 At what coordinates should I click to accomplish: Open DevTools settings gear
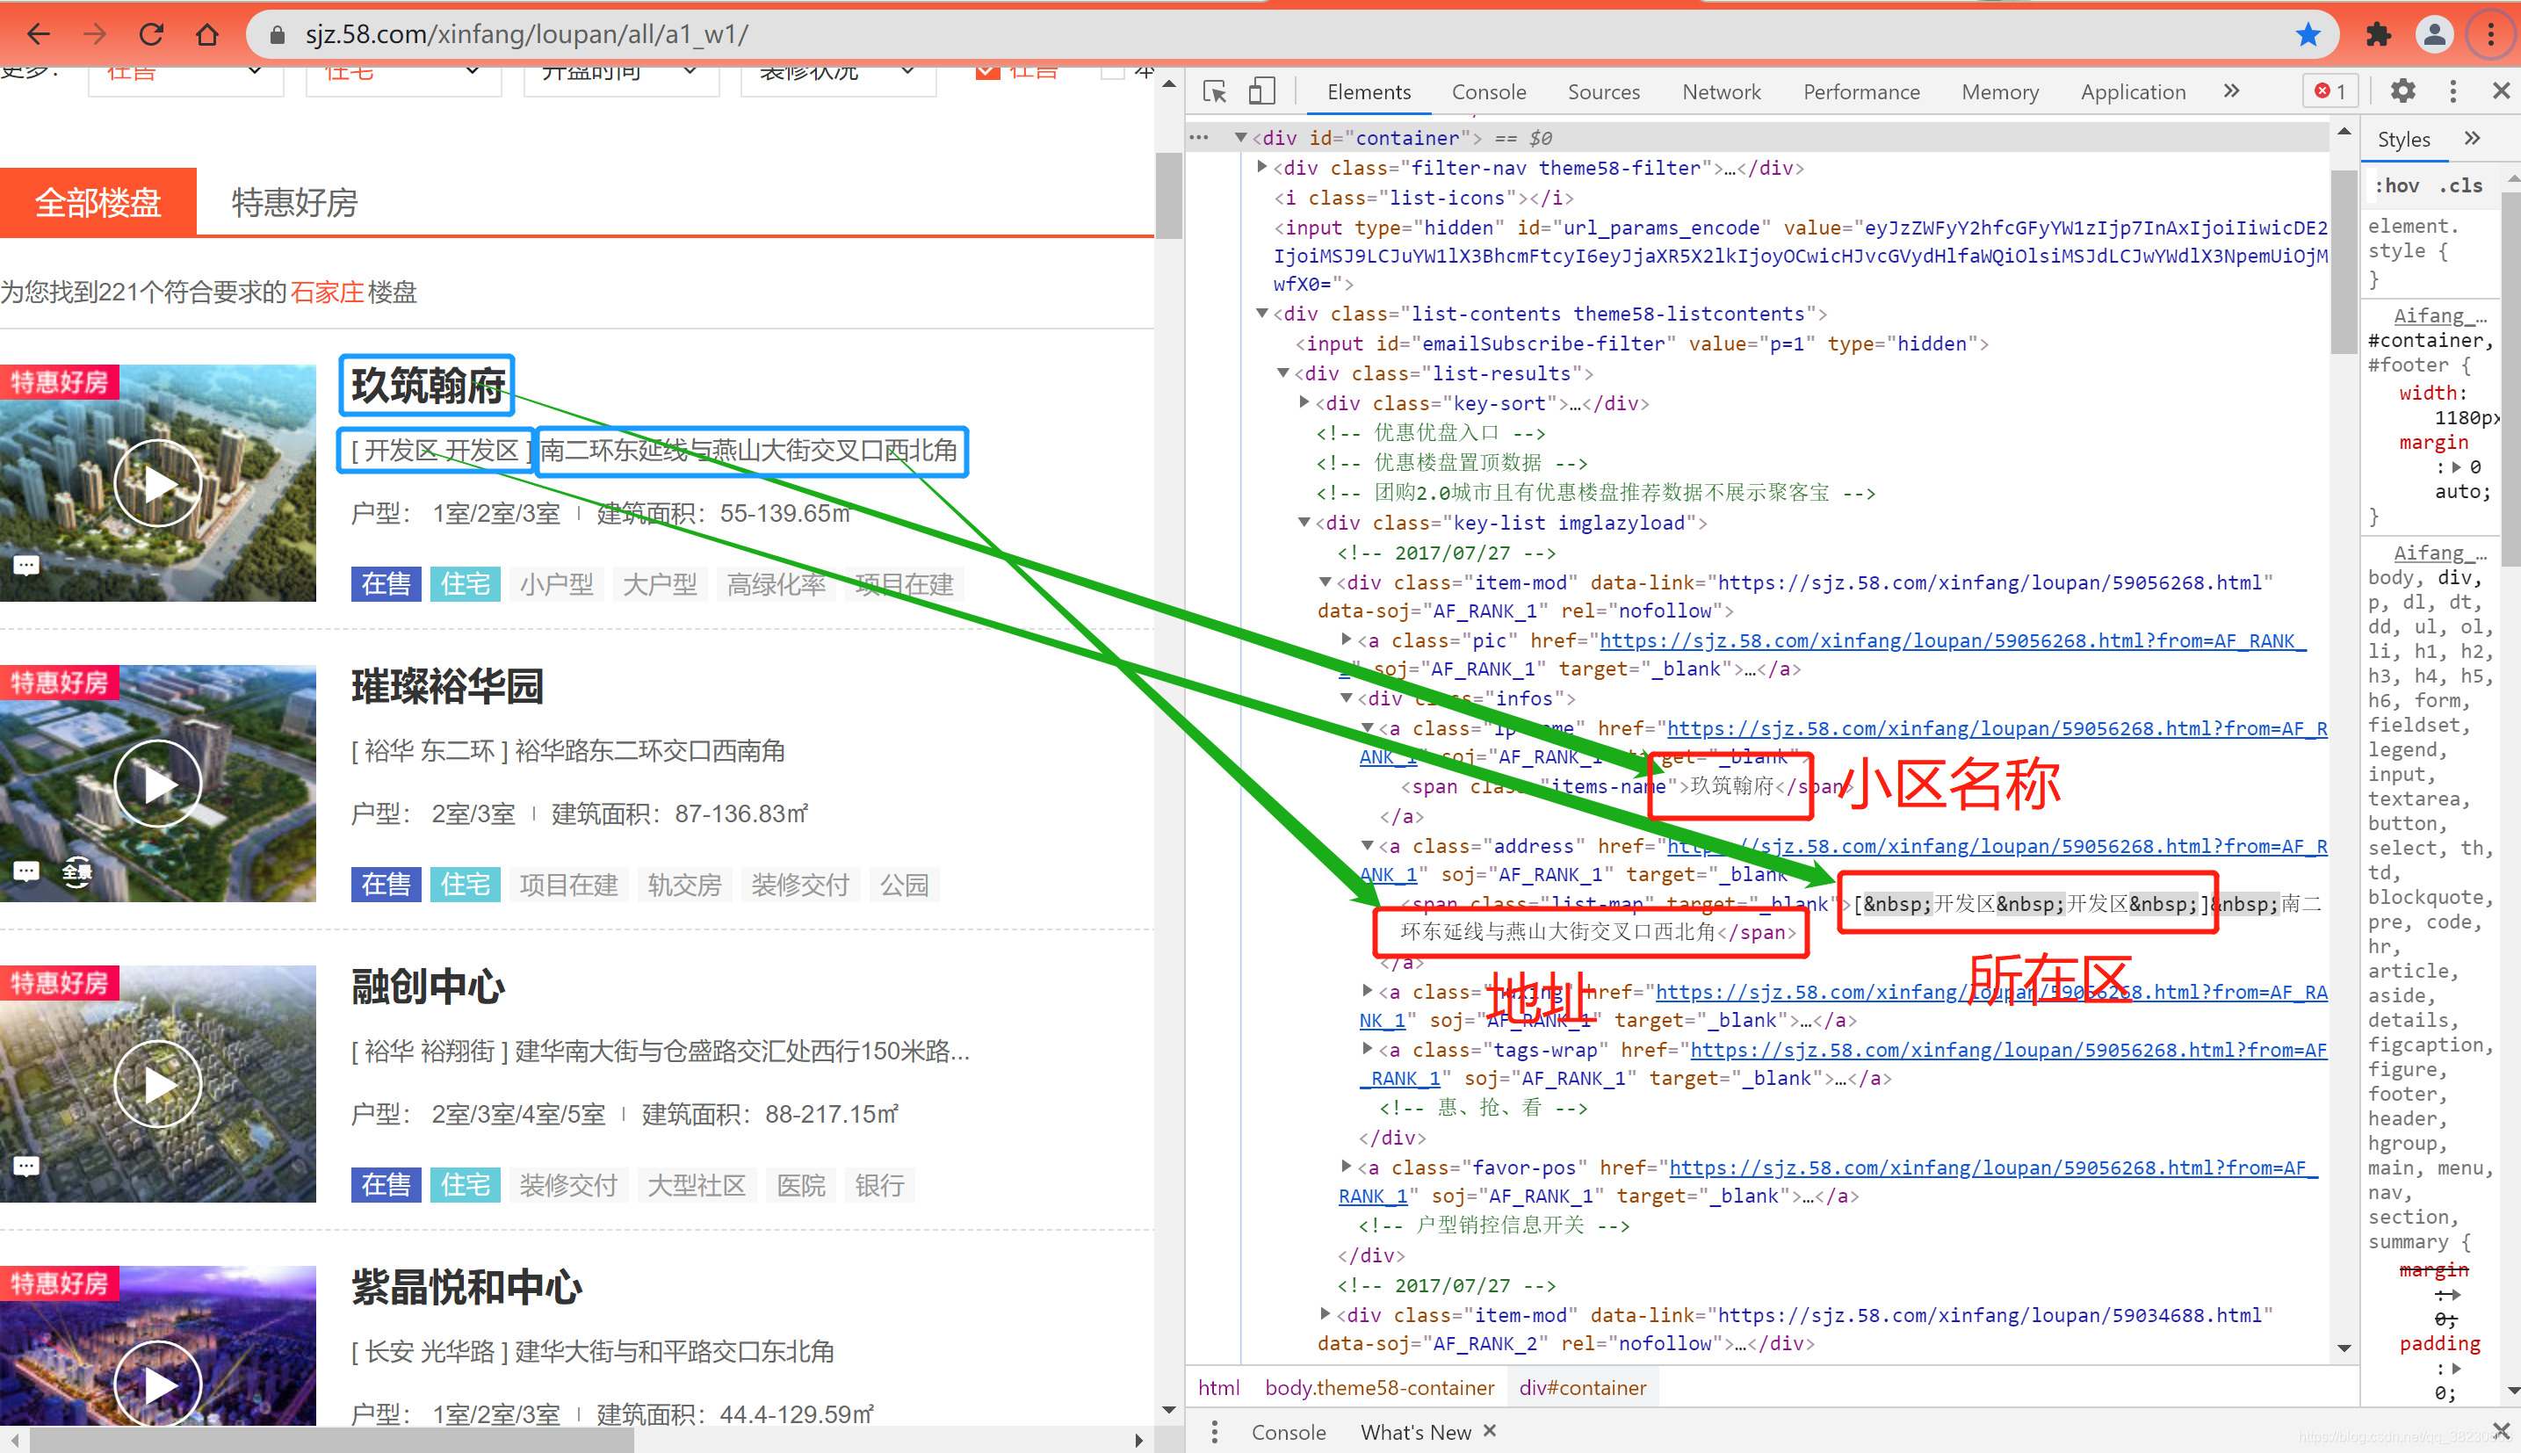[x=2402, y=92]
